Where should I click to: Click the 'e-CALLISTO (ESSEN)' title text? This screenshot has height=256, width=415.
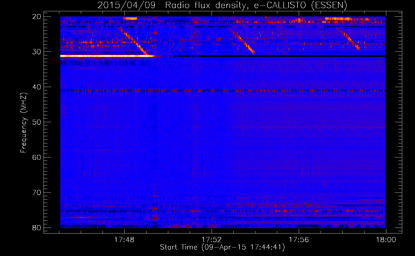[x=301, y=5]
